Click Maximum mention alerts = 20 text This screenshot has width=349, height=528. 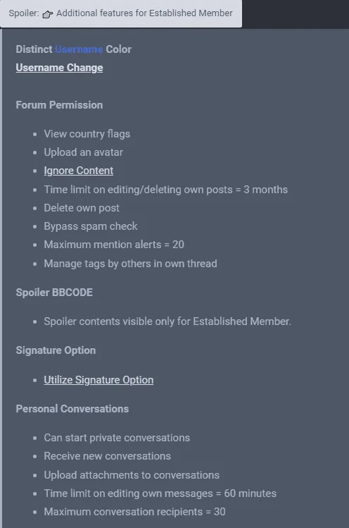[x=114, y=245]
